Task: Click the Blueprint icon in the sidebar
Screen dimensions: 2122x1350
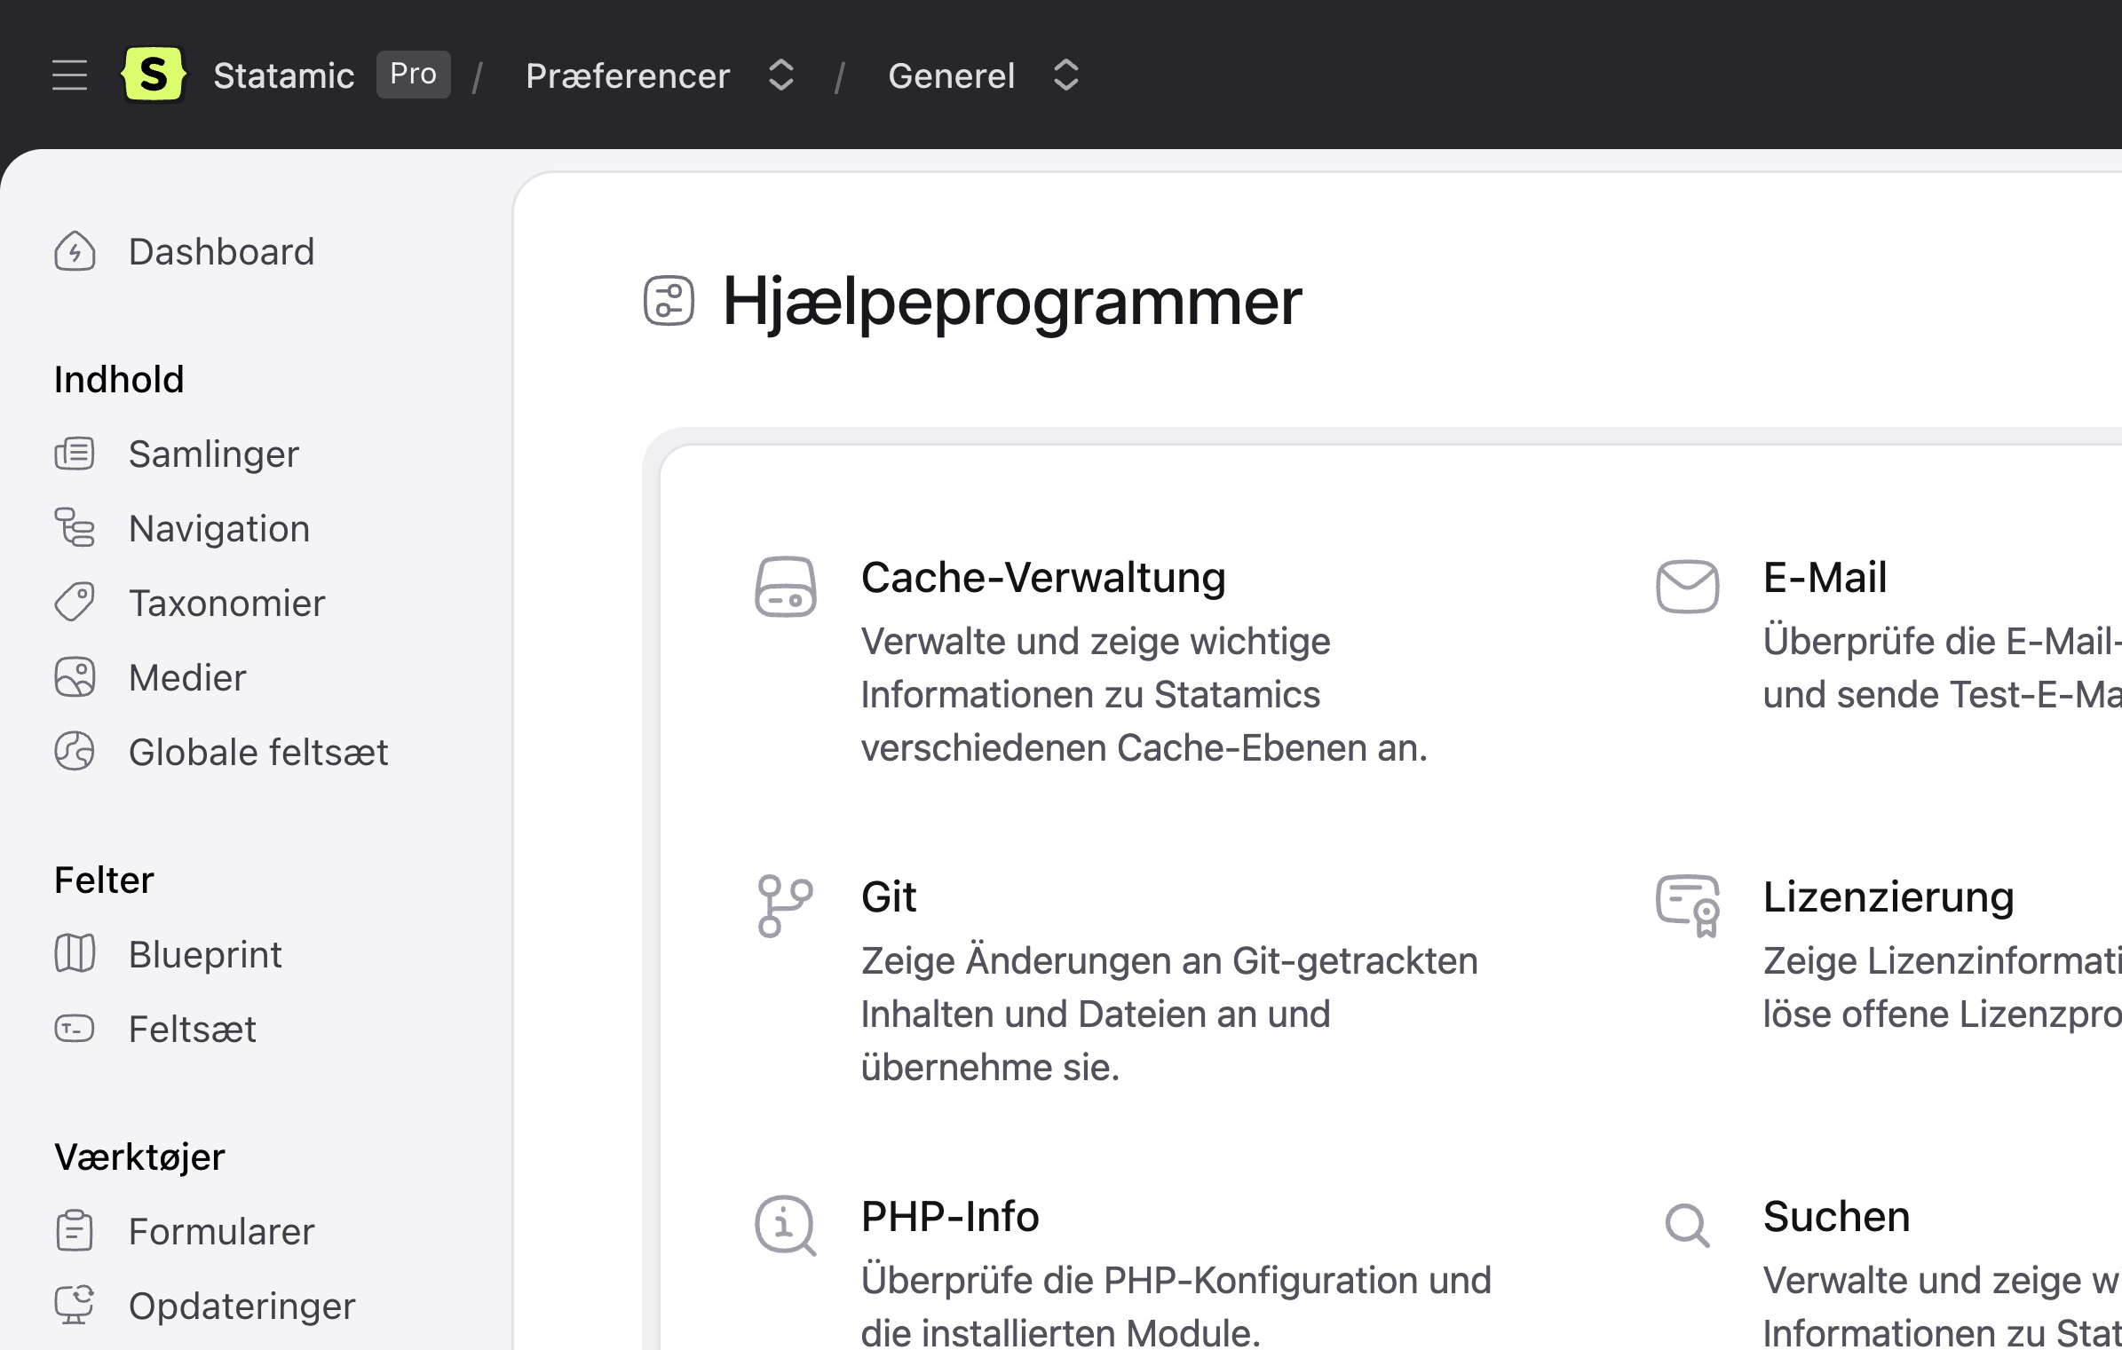Action: pyautogui.click(x=75, y=954)
